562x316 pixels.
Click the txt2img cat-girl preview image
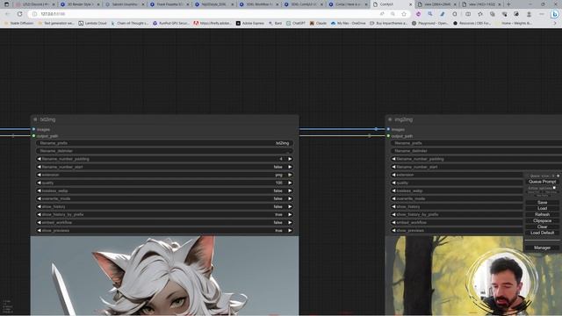(164, 276)
